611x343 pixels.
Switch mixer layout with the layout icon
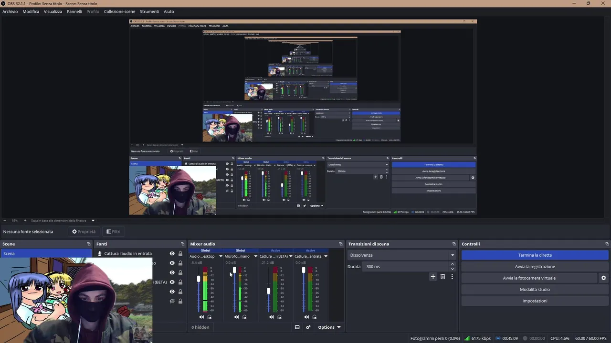click(x=297, y=327)
